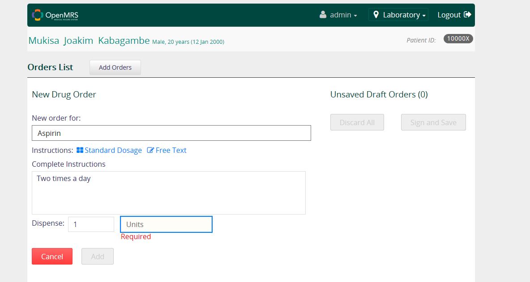Click the Logout link

454,15
